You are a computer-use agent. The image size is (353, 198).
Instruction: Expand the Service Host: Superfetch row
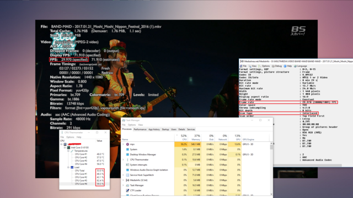[x=123, y=175]
